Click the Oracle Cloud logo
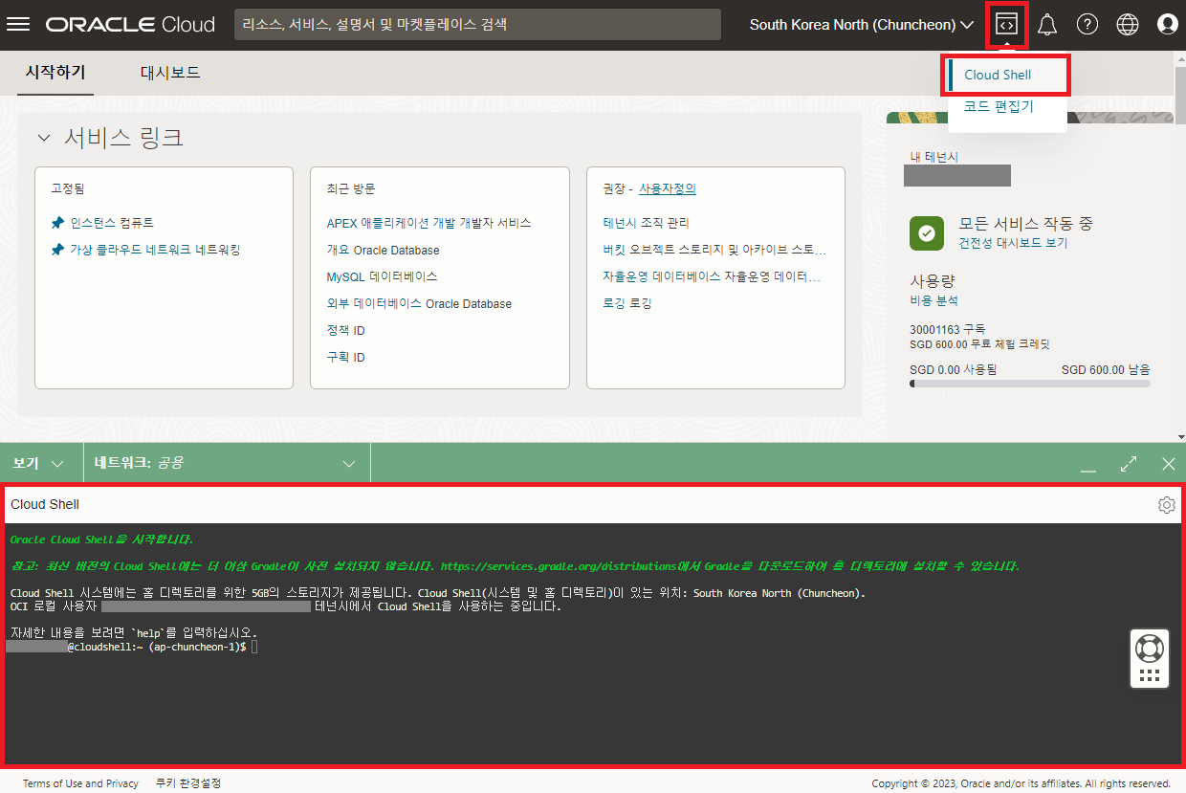Screen dimensions: 1186x793 [x=130, y=25]
